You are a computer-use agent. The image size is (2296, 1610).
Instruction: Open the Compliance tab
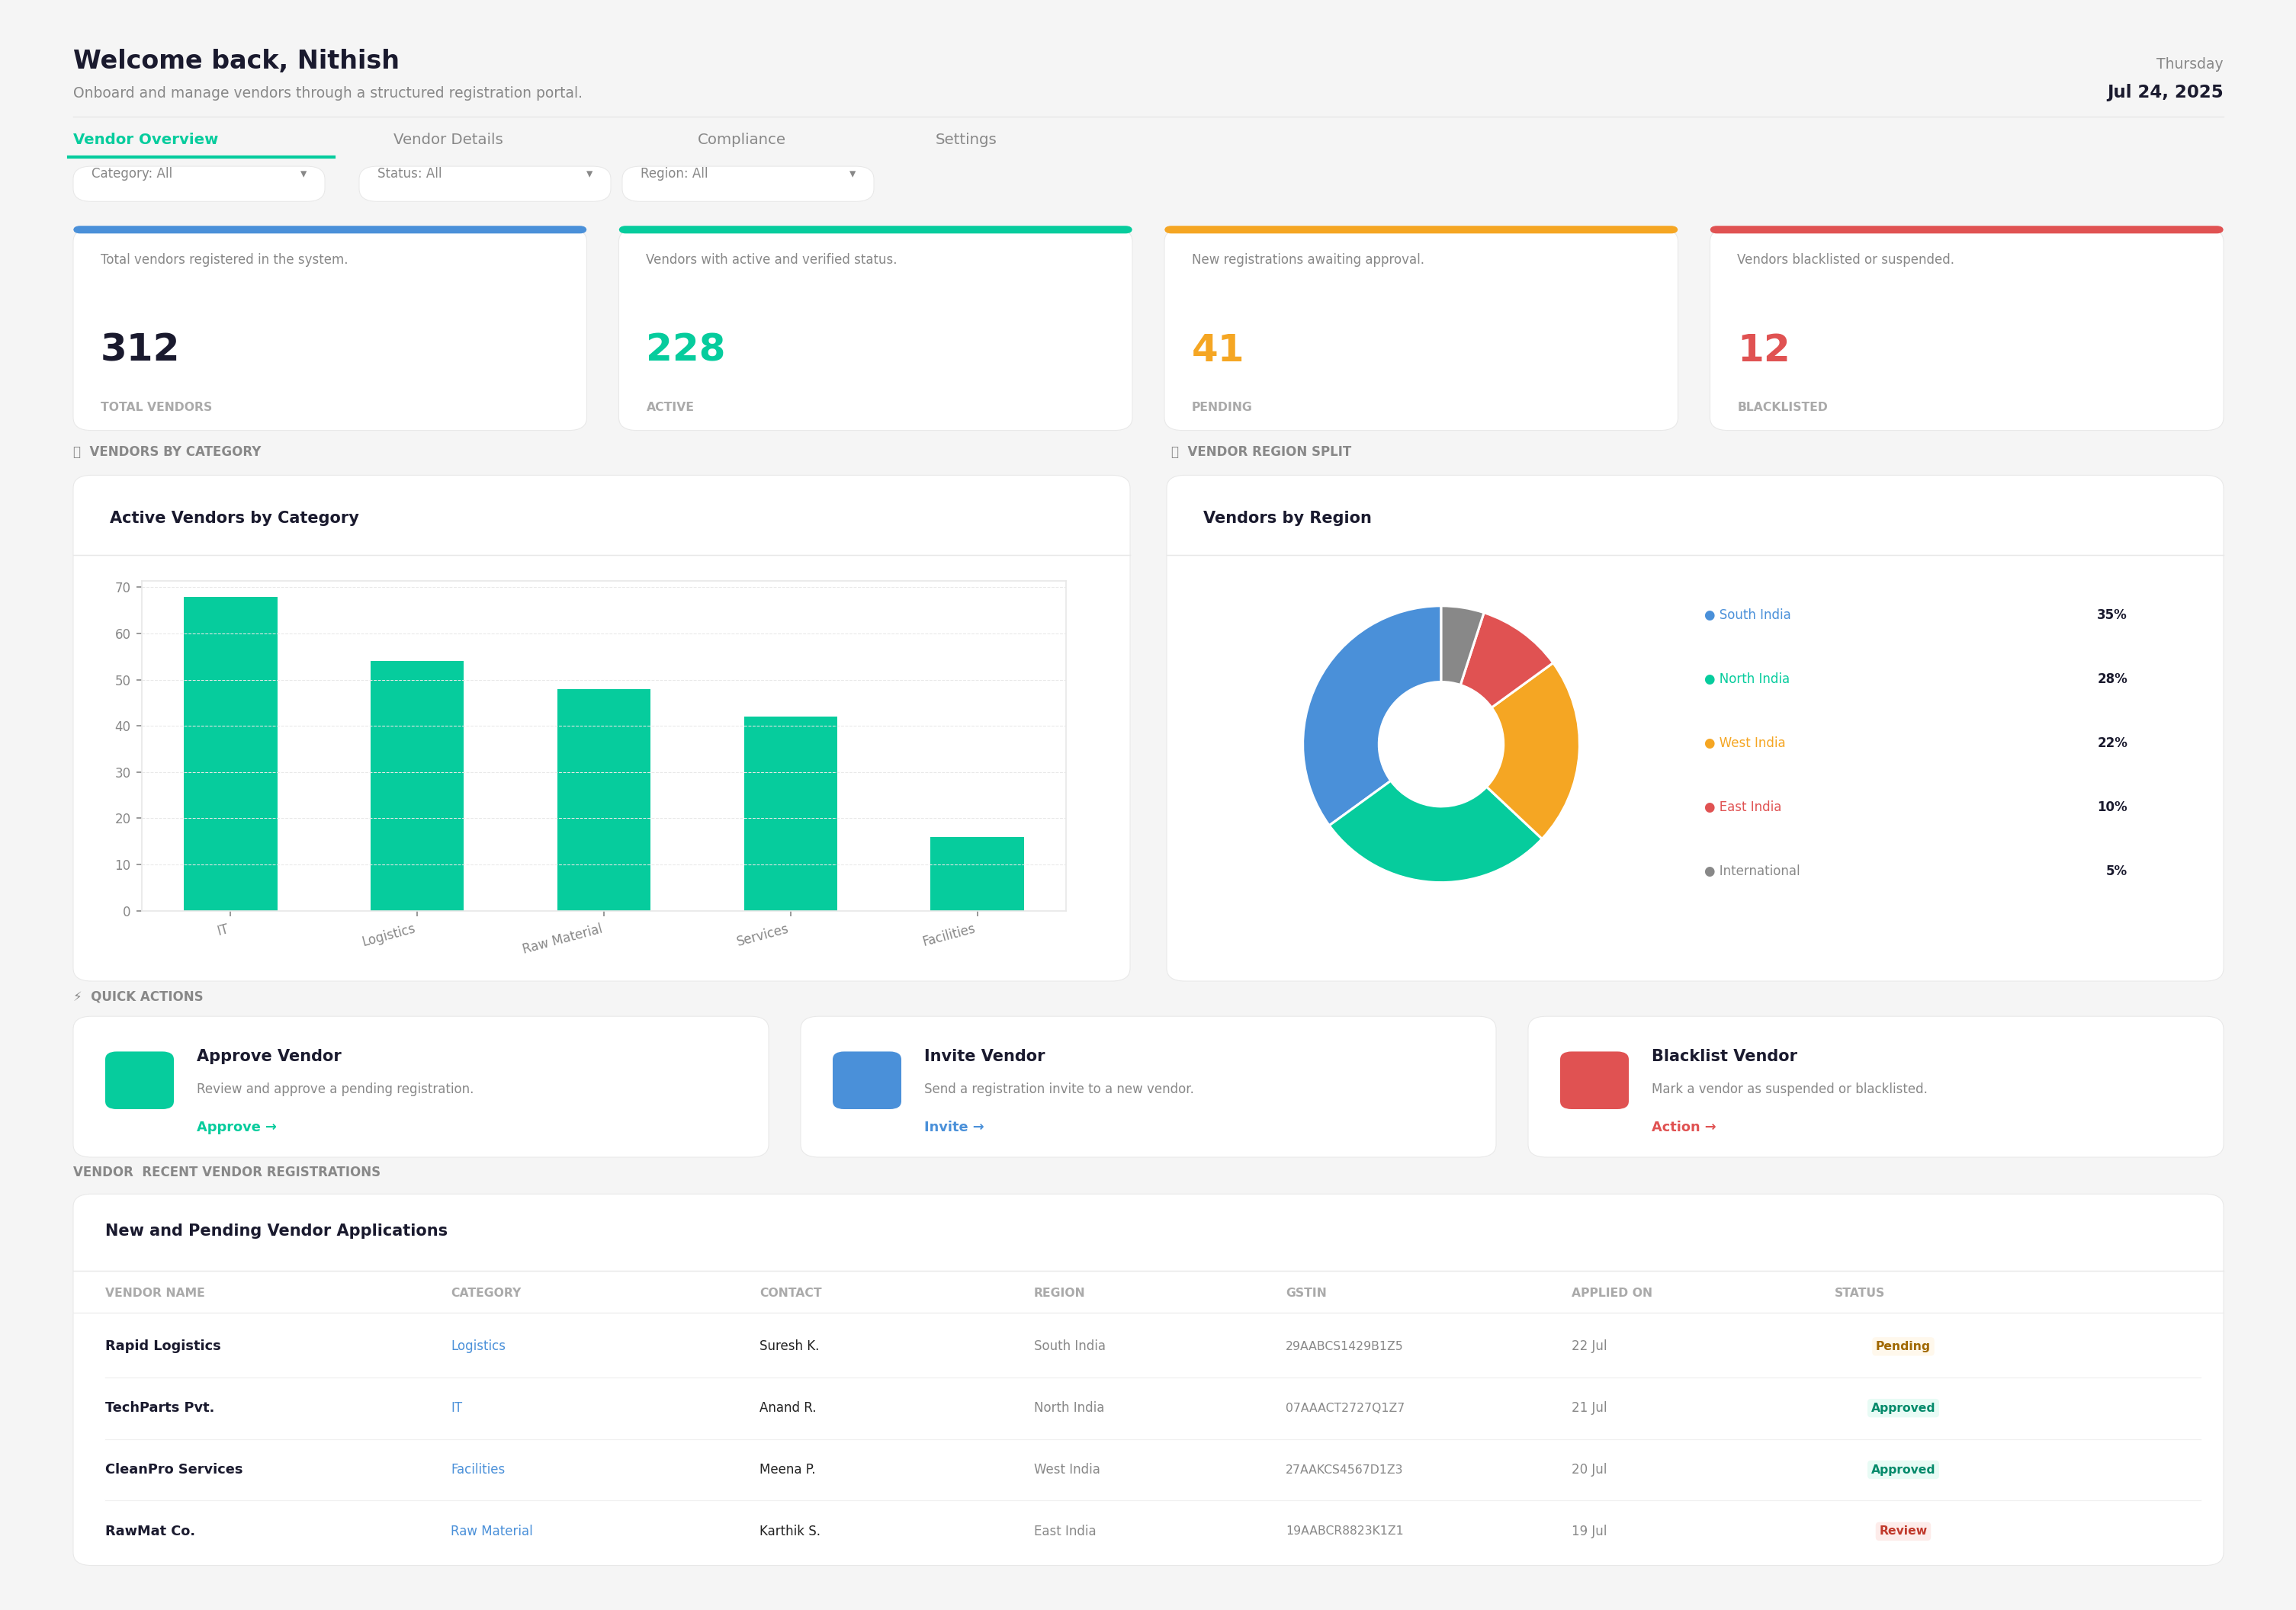741,139
